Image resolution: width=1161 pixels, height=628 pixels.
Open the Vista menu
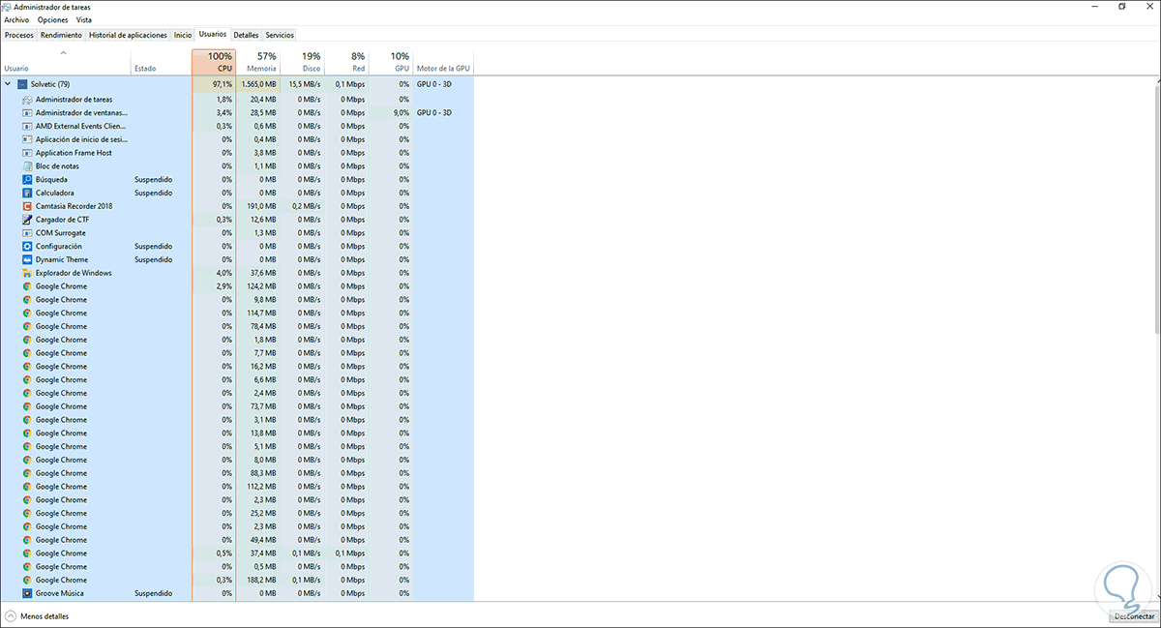point(84,19)
